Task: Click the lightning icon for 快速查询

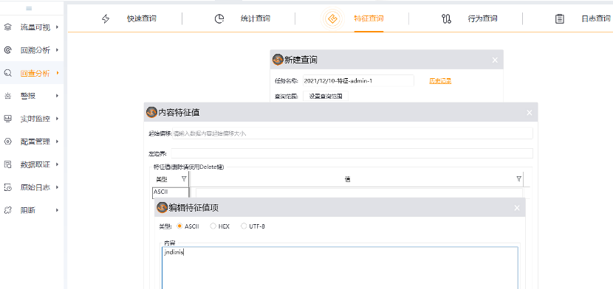Action: click(x=106, y=18)
